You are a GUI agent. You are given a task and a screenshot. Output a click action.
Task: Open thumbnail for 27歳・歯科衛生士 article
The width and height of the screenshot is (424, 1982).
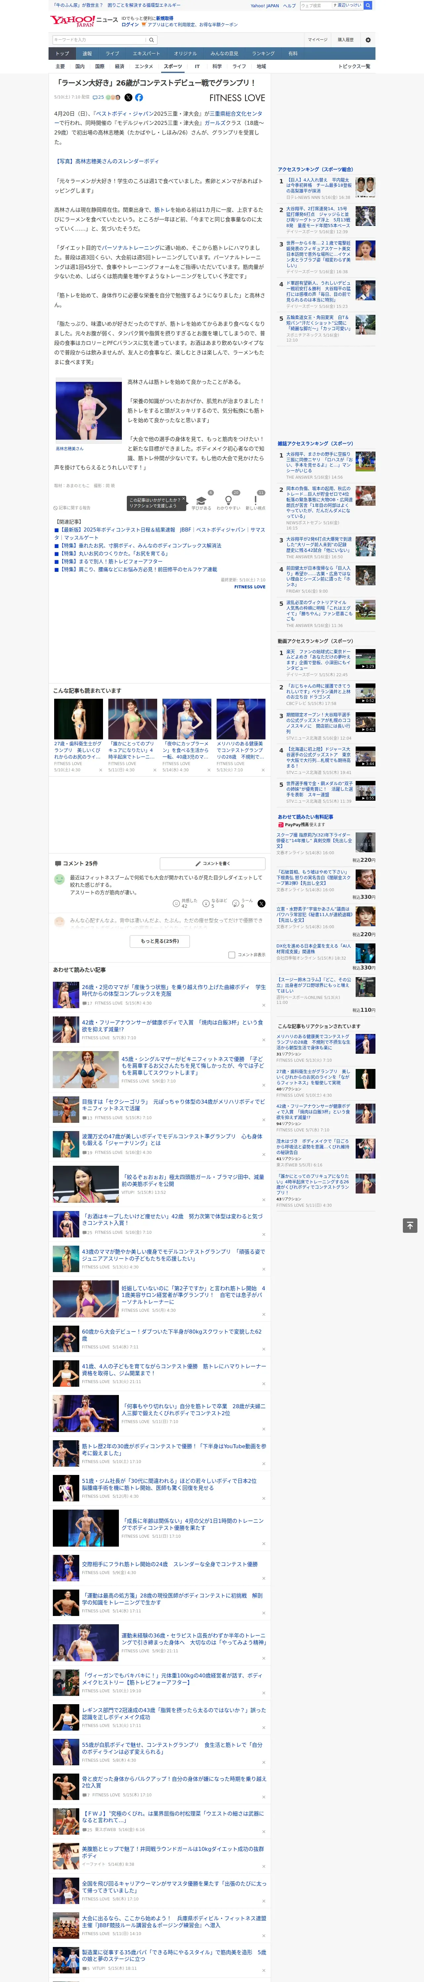pyautogui.click(x=79, y=718)
